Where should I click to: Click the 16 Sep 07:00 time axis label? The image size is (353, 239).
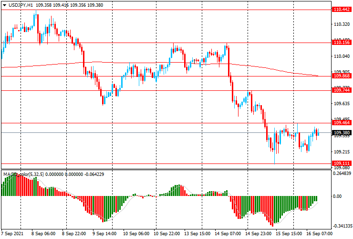tap(319, 233)
